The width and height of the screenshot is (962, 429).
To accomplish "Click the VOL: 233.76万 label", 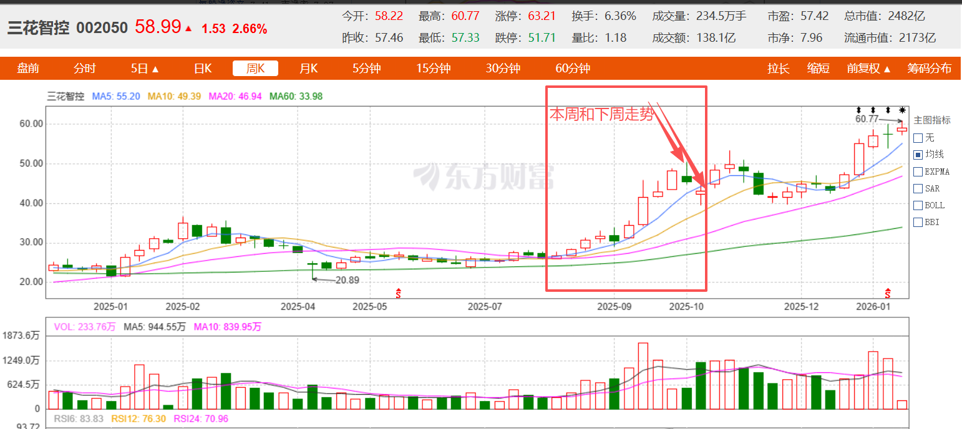I will [x=85, y=327].
